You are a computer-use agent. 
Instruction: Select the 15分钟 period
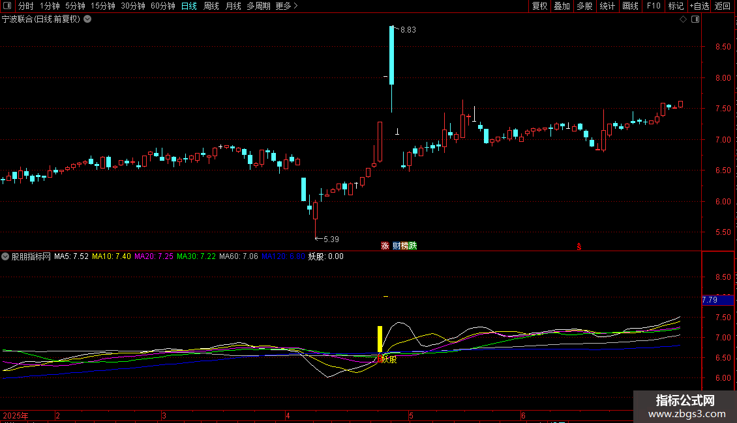tap(103, 6)
